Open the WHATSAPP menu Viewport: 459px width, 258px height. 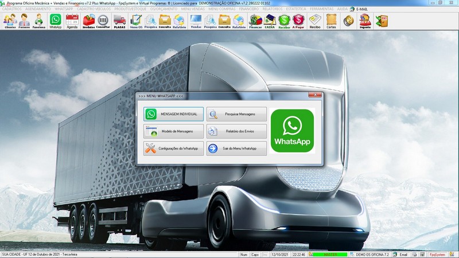pyautogui.click(x=64, y=9)
